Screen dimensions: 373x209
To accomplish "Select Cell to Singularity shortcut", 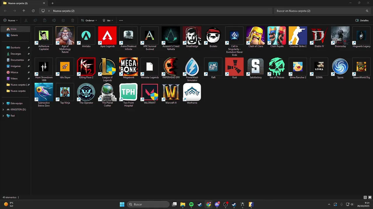I will (234, 36).
